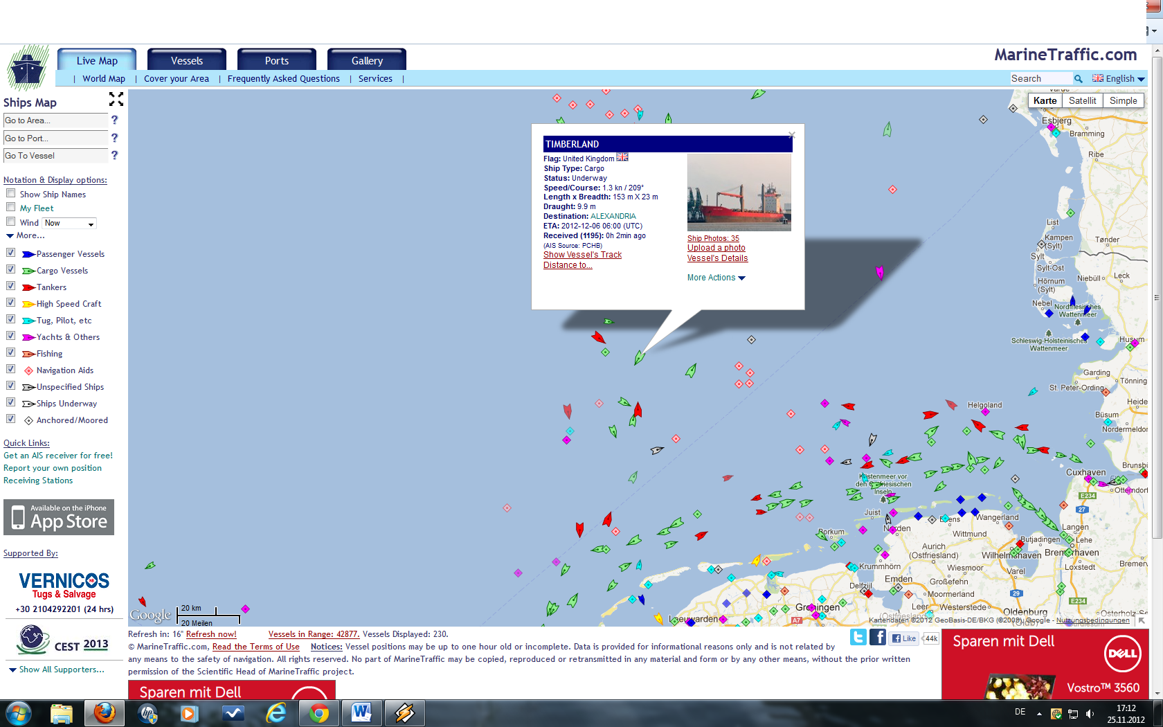Image resolution: width=1163 pixels, height=727 pixels.
Task: Share on Twitter icon
Action: (x=858, y=637)
